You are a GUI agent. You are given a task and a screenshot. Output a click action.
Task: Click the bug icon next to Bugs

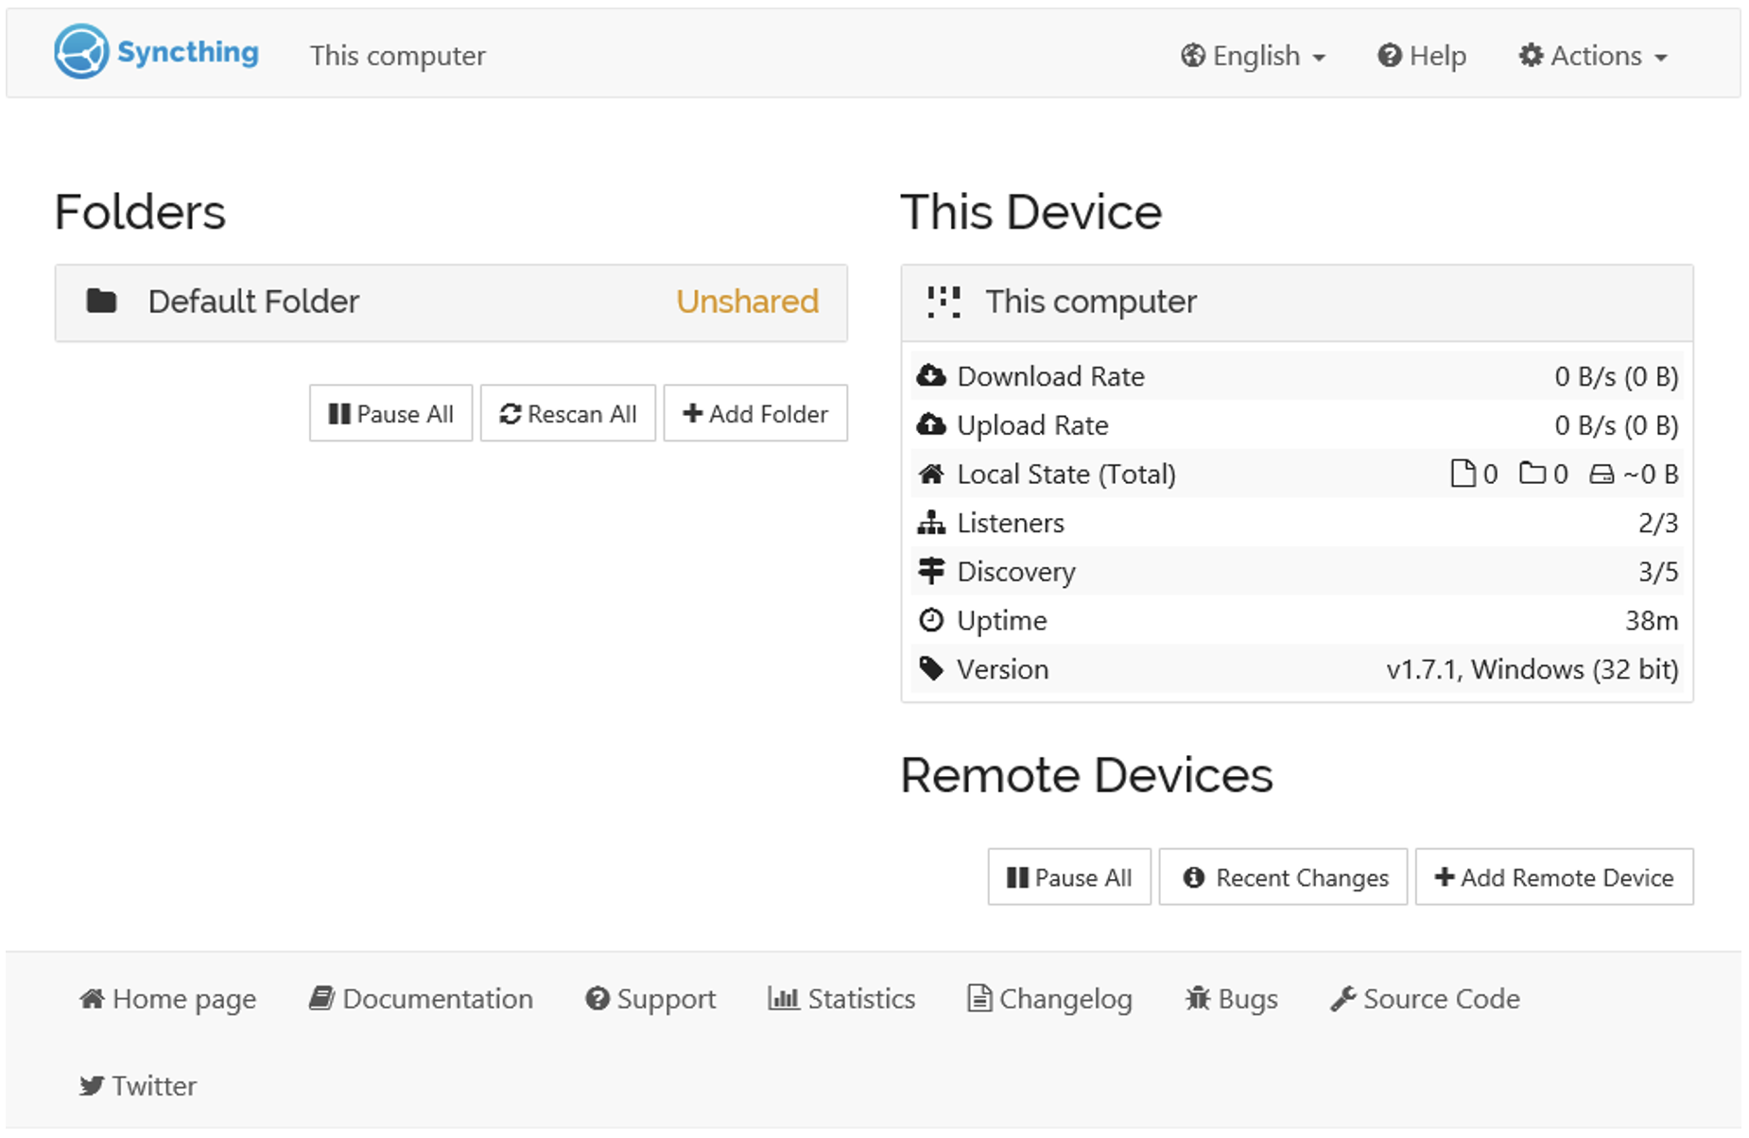(x=1199, y=998)
